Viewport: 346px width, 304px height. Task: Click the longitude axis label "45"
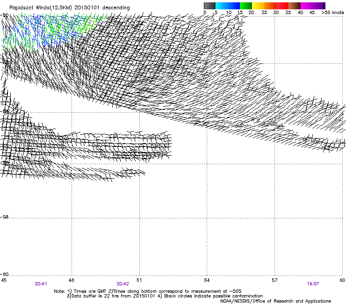click(x=4, y=280)
